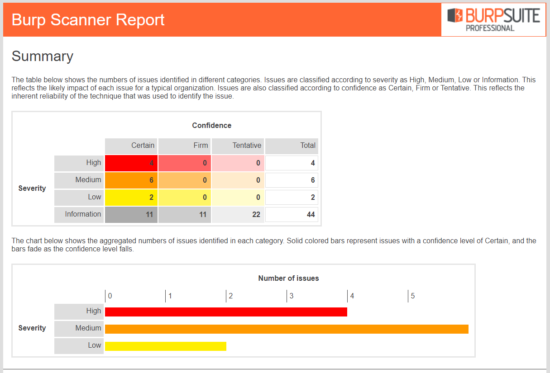This screenshot has width=550, height=373.
Task: Click the Medium label in the chart
Action: tap(79, 329)
